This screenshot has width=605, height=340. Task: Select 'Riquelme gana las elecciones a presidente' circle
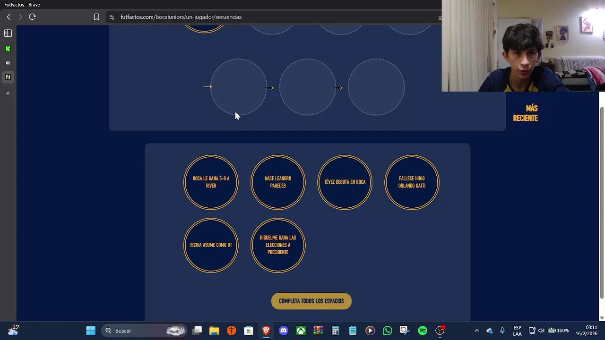coord(278,245)
